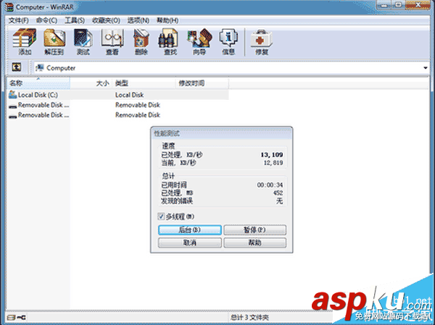Open the File (文件) menu
Image resolution: width=435 pixels, height=325 pixels.
click(x=18, y=20)
